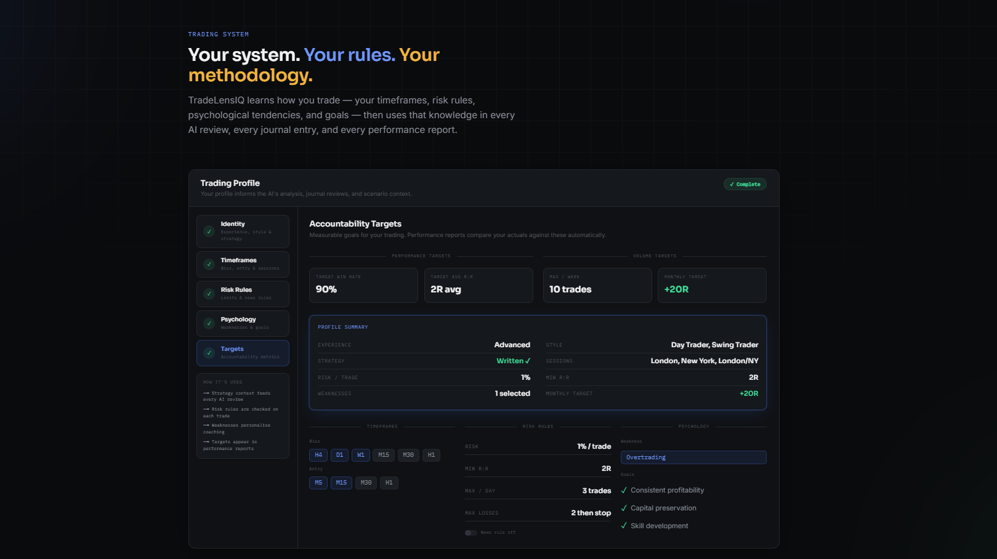Click the TRADING SYSTEM eyebrow label
This screenshot has height=559, width=997.
point(219,34)
